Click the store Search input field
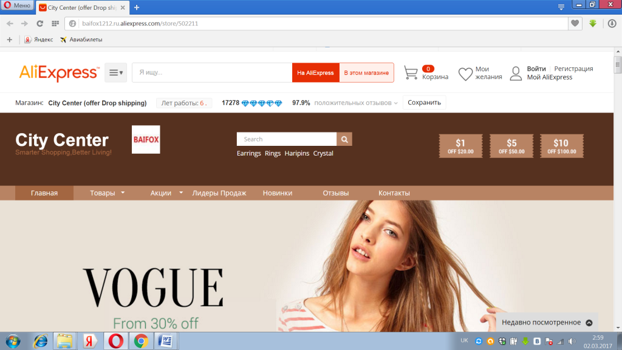This screenshot has width=622, height=350. pos(287,139)
